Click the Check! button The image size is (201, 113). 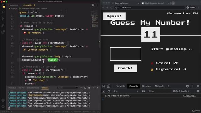click(x=126, y=68)
